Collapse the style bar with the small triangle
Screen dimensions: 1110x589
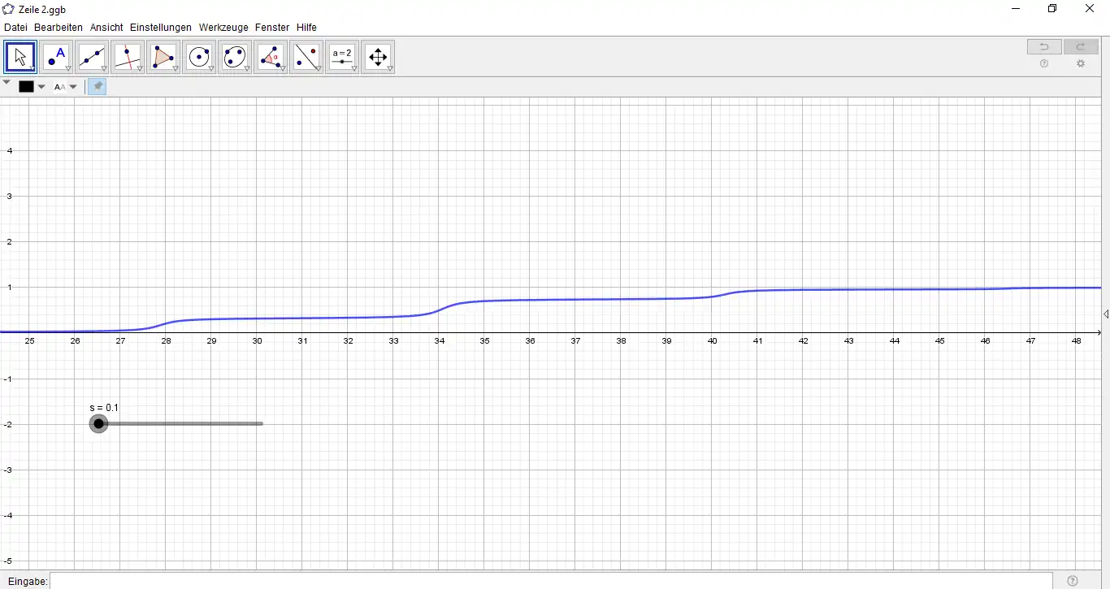click(7, 82)
